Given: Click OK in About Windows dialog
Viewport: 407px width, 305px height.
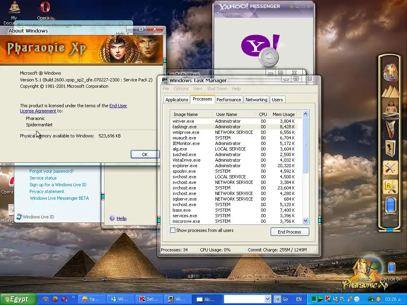Looking at the screenshot, I should [145, 154].
